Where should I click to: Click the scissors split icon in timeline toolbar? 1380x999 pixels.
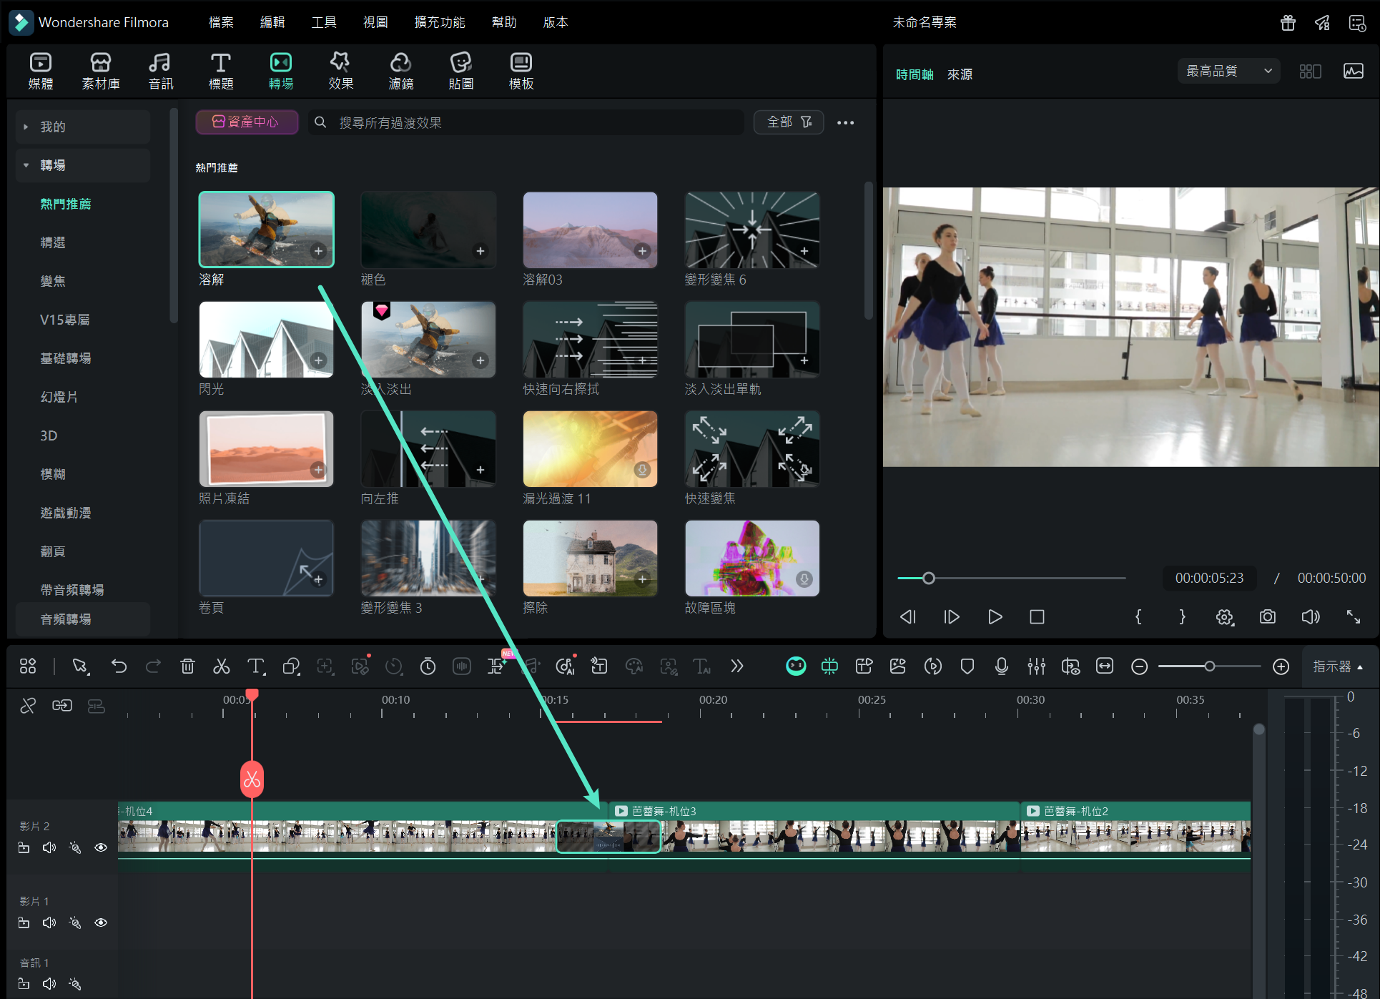point(221,666)
